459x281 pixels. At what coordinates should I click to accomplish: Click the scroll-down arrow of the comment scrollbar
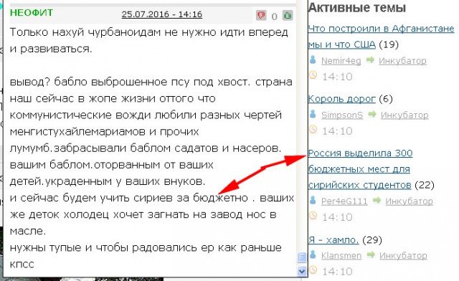[x=301, y=271]
